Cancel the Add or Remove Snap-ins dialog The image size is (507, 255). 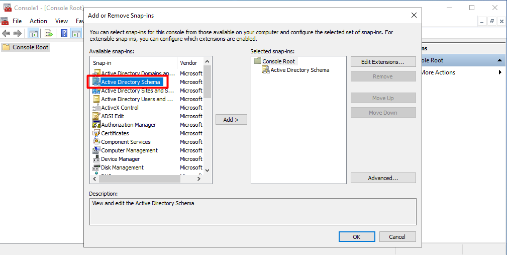click(x=397, y=237)
